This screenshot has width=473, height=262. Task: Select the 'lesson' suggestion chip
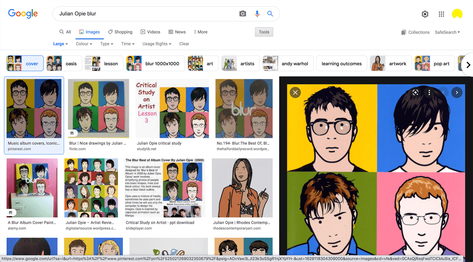click(104, 64)
